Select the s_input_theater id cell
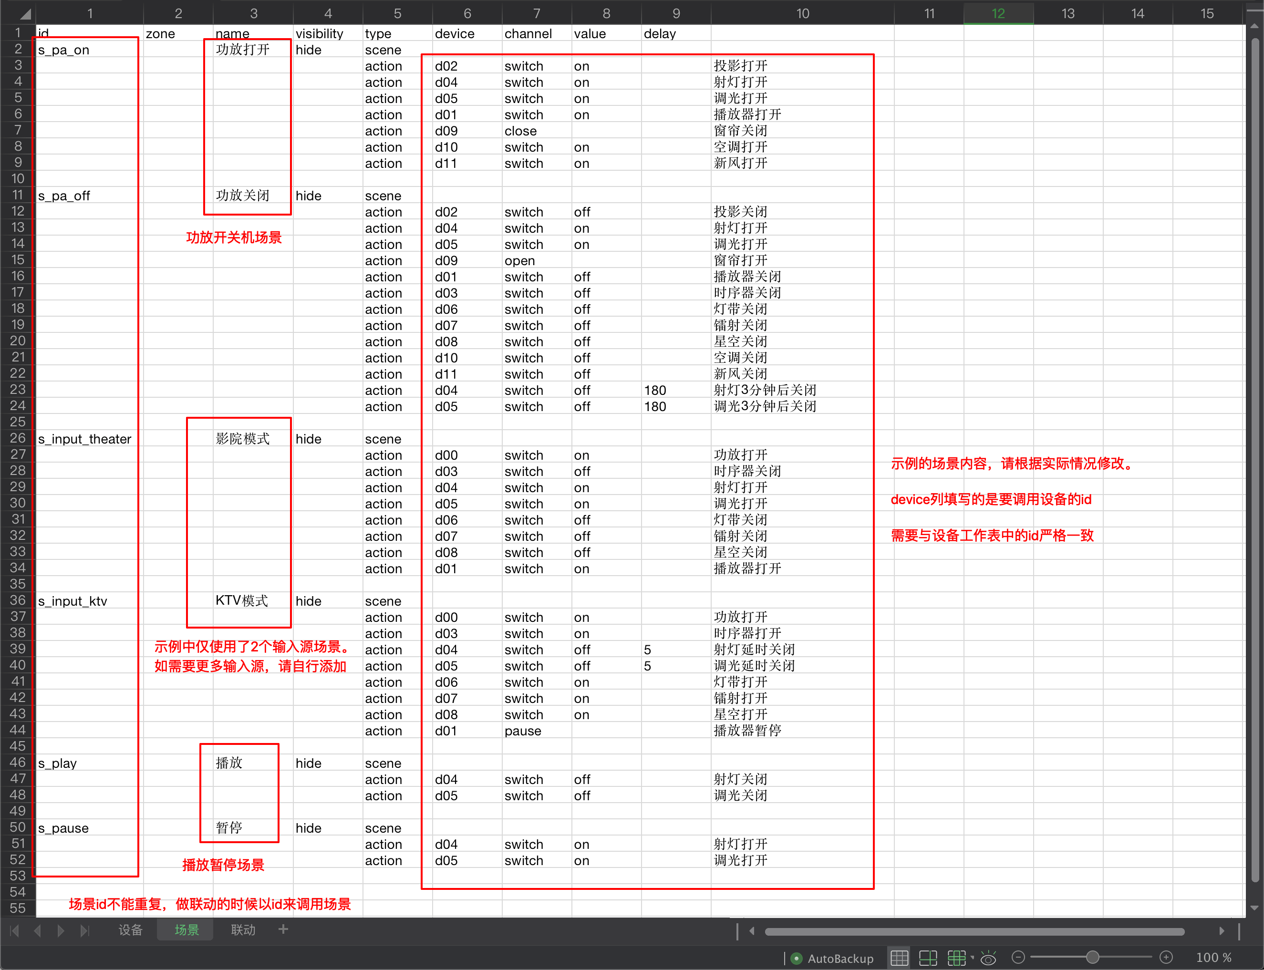1264x970 pixels. click(90, 439)
